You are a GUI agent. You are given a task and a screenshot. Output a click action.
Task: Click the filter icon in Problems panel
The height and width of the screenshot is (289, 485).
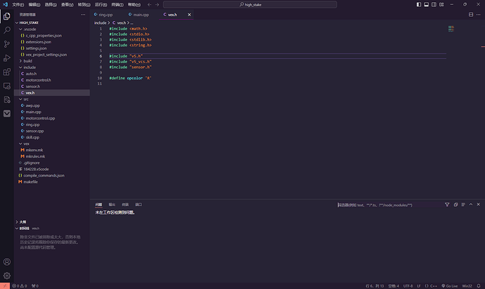point(447,205)
